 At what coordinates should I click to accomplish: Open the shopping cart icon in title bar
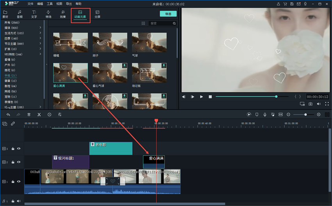(286, 4)
